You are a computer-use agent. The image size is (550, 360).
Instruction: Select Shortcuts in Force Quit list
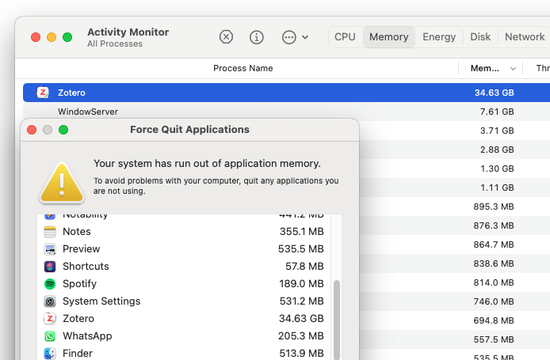pyautogui.click(x=184, y=266)
